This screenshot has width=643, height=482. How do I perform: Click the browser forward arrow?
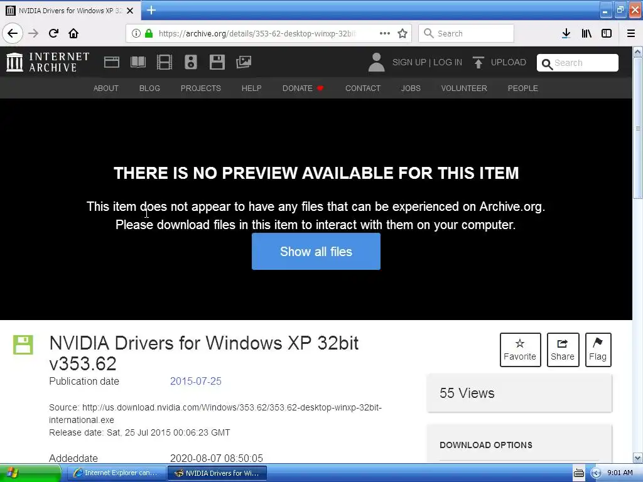click(x=33, y=33)
